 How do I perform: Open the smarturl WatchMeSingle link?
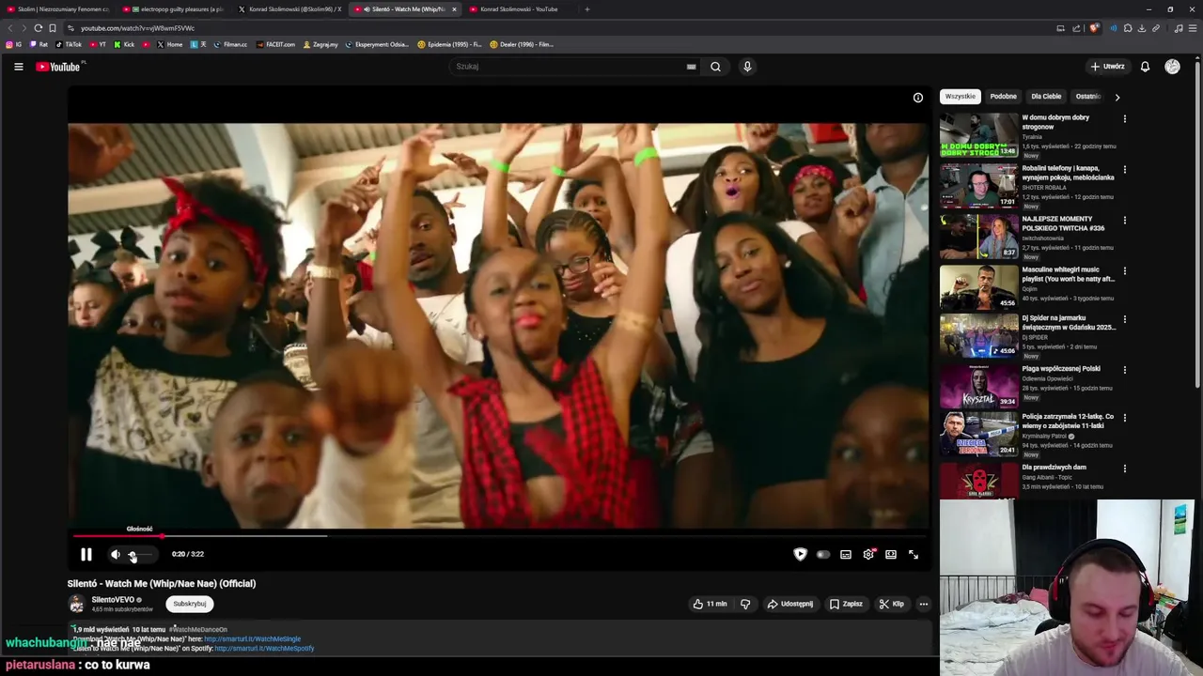point(252,639)
